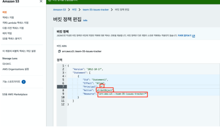The height and width of the screenshot is (127, 220).
Task: Go to Amazon S3 breadcrumb link
Action: click(60, 9)
